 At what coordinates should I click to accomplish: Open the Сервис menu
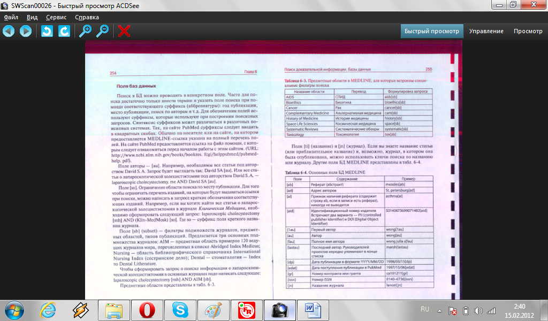56,17
